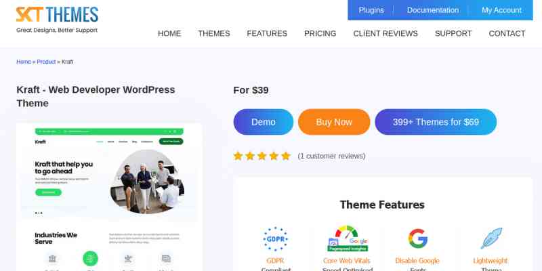Click the five-star rating stars
The width and height of the screenshot is (542, 271).
[262, 156]
